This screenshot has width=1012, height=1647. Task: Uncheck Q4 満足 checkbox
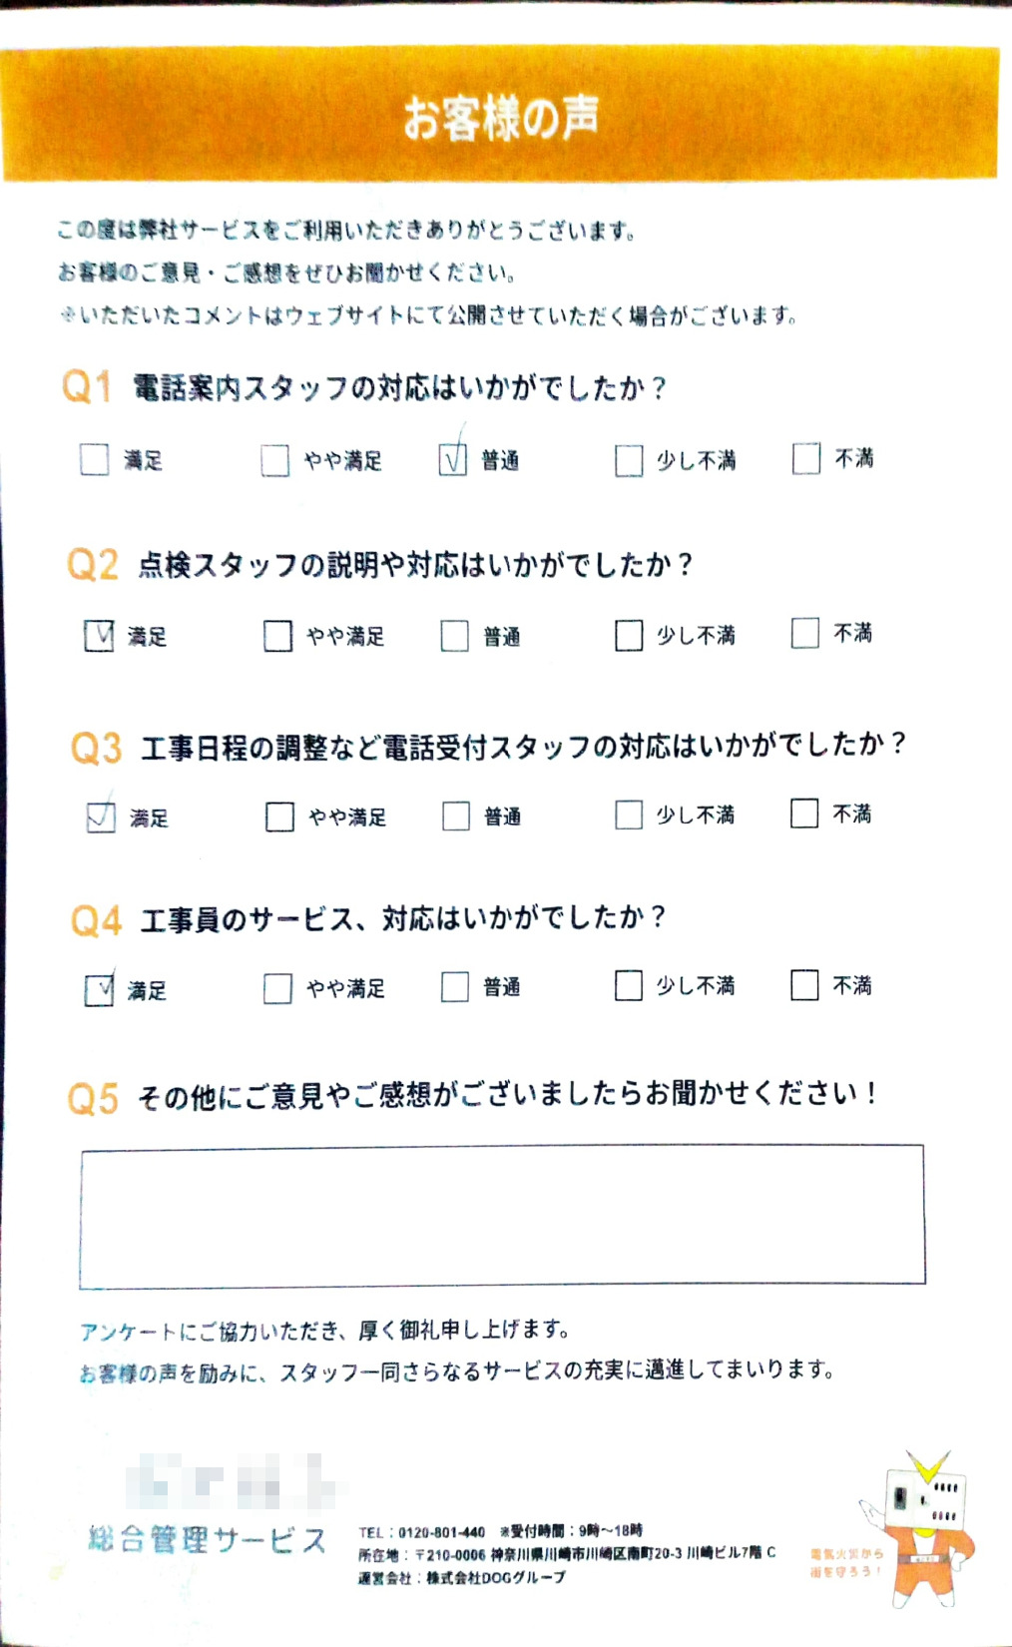[99, 990]
